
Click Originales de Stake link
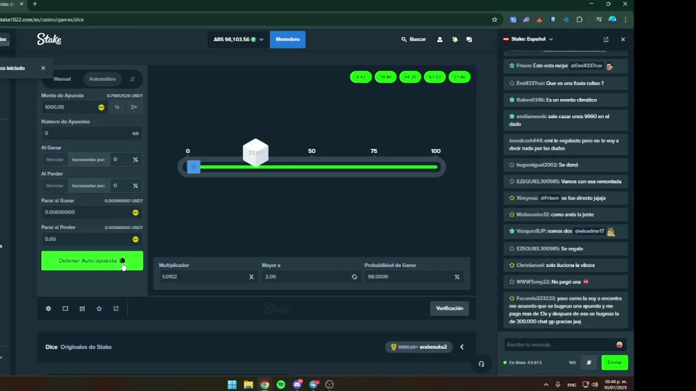pos(86,347)
